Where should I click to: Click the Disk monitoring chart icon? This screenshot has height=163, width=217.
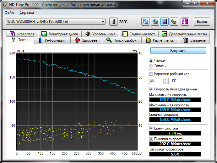coord(44,34)
